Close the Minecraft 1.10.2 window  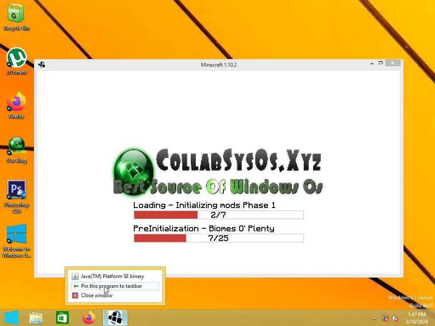click(393, 63)
